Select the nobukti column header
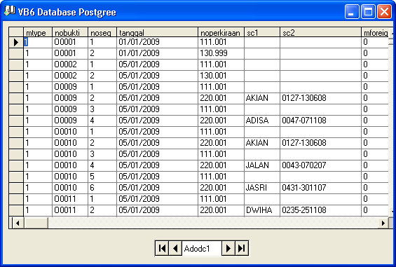The image size is (396, 267). pos(70,32)
